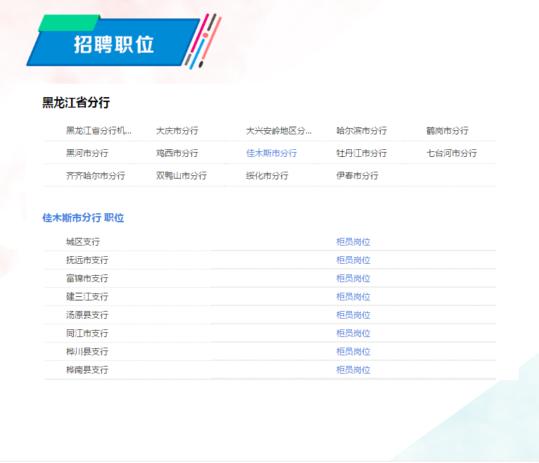Open the 伊春市分行 branch
The height and width of the screenshot is (463, 539).
click(x=357, y=176)
